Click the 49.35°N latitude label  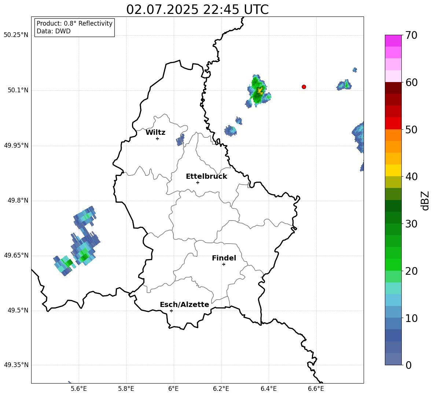tap(16, 365)
